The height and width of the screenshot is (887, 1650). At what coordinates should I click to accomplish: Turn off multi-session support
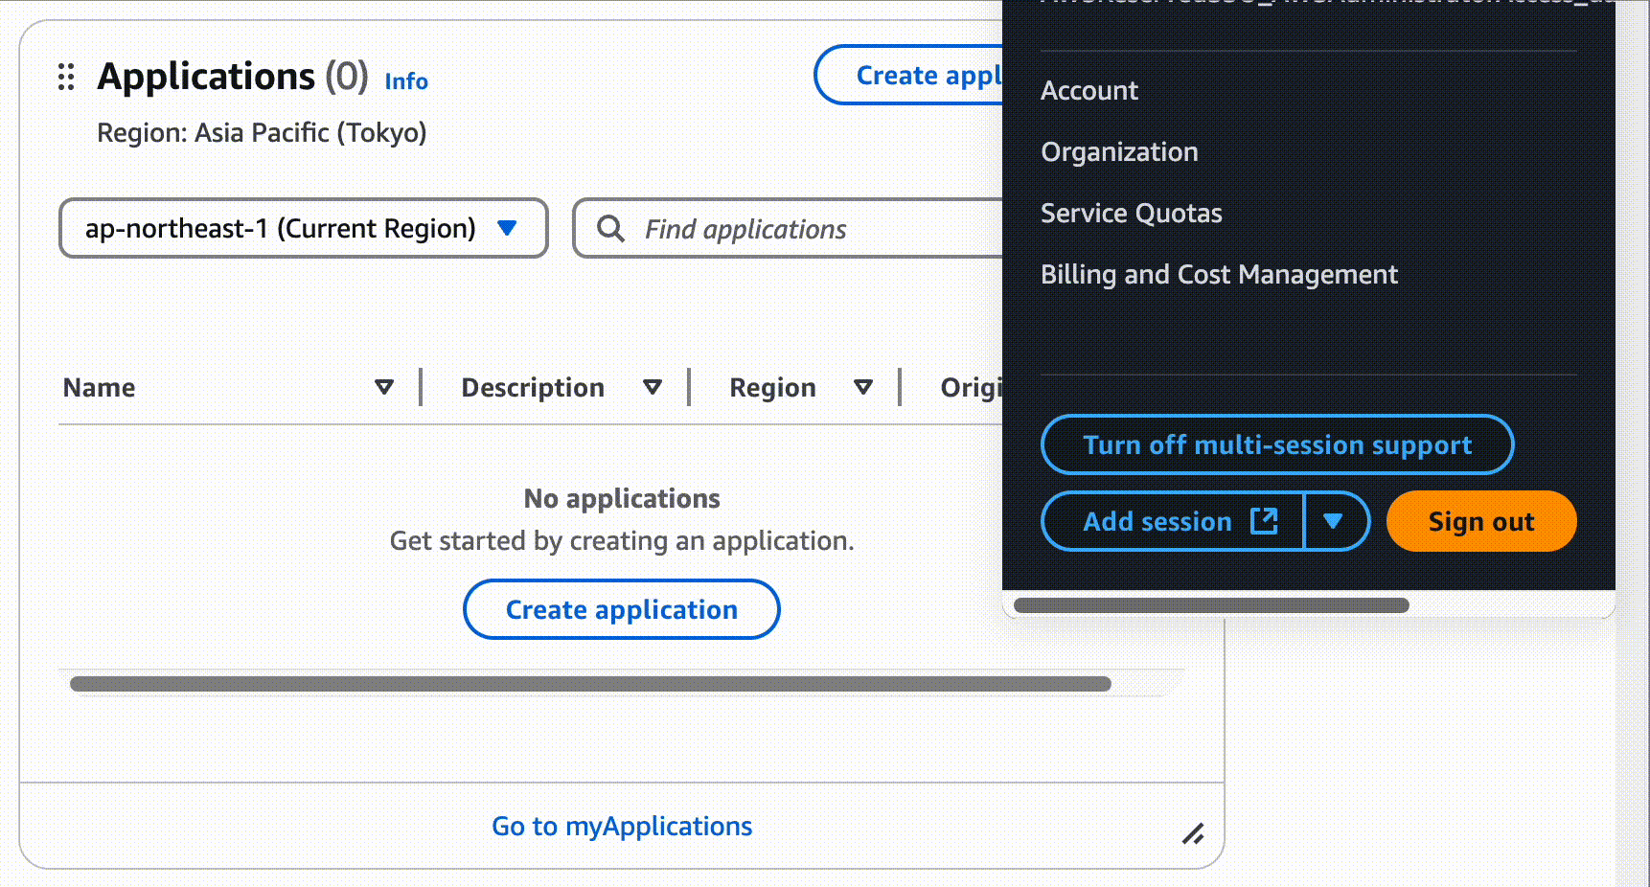click(x=1276, y=444)
